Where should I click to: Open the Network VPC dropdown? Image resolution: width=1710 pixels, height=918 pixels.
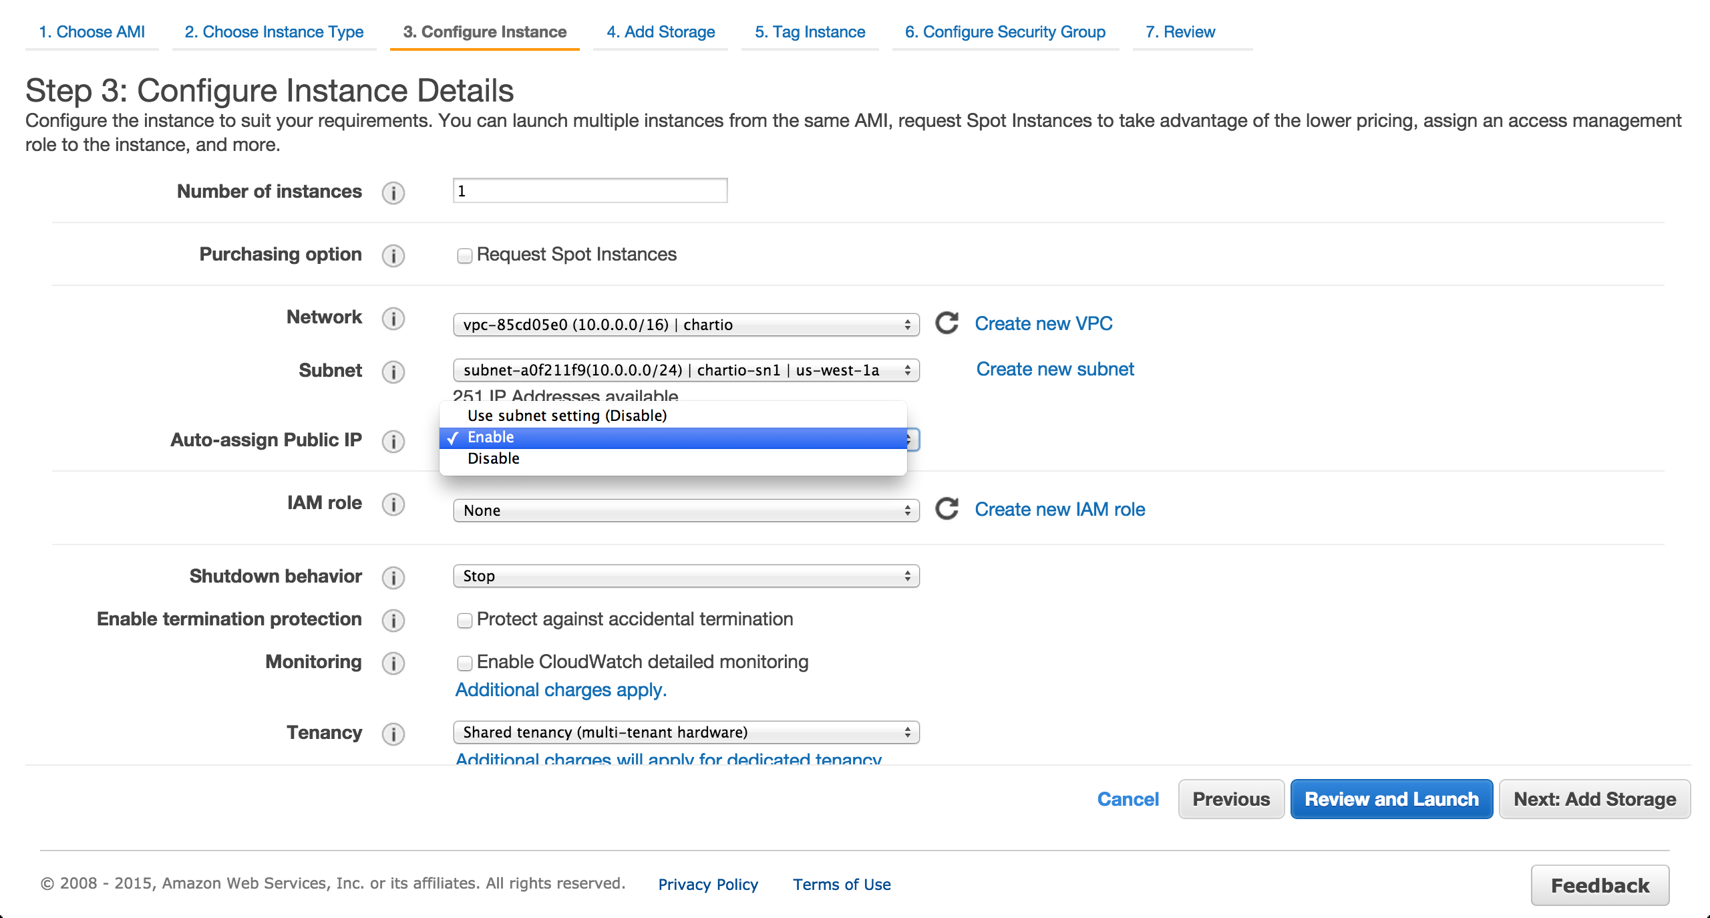(x=685, y=325)
